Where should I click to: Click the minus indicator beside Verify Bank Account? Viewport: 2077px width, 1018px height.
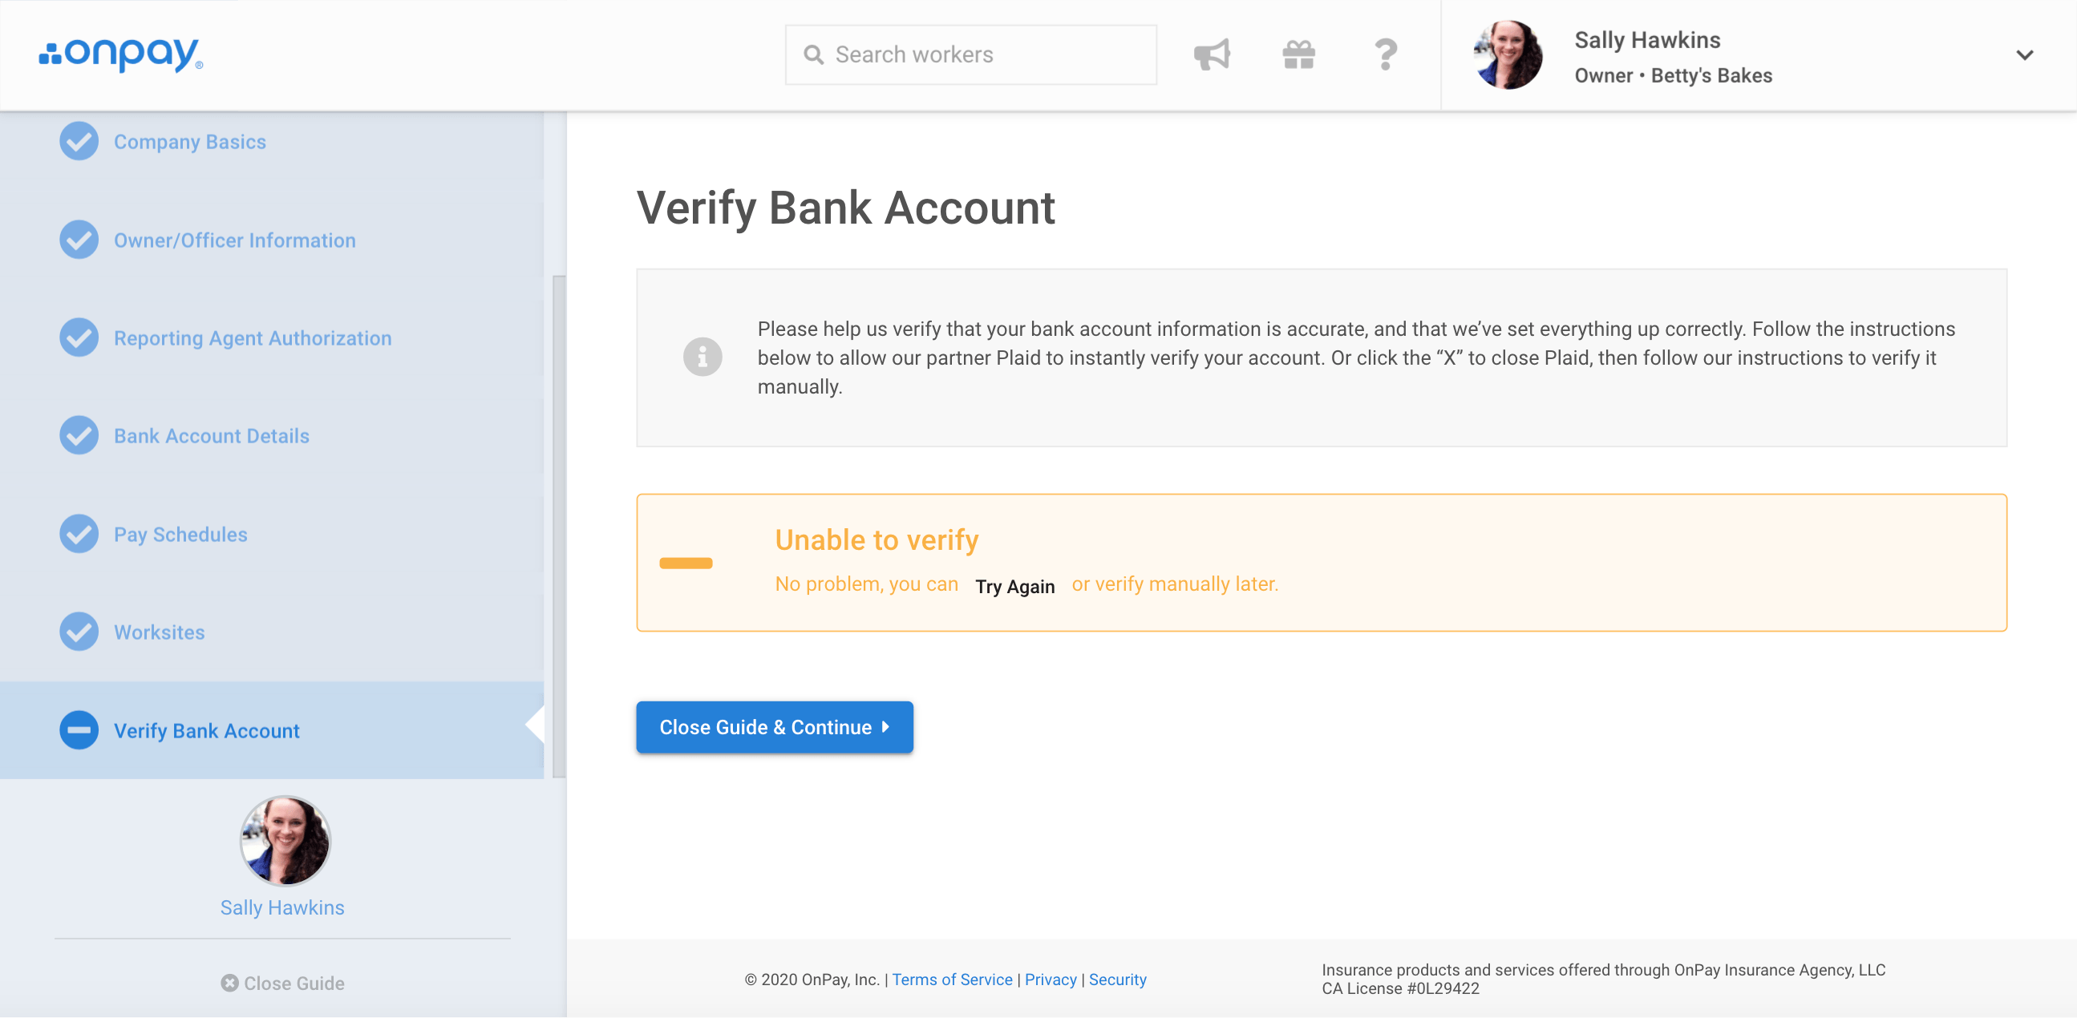[79, 730]
